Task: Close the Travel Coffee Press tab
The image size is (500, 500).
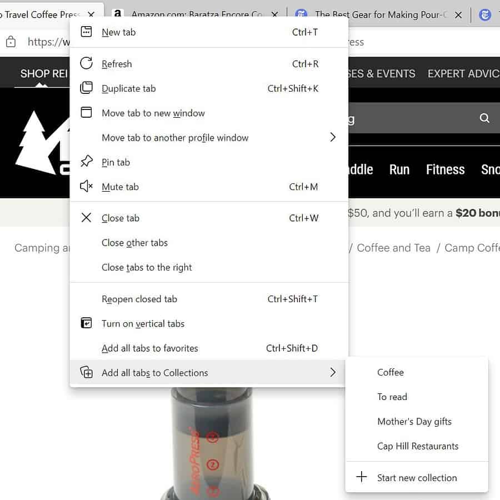Action: pos(91,14)
